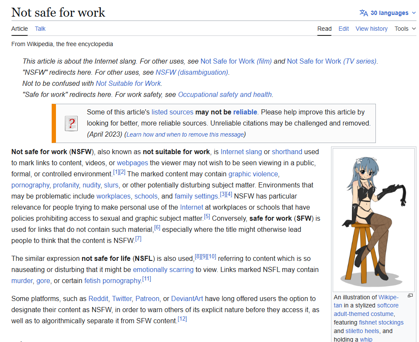Open Learn how and when to remove this message
The image size is (419, 342).
pyautogui.click(x=185, y=134)
